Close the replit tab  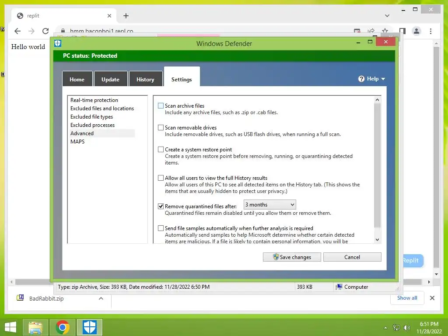pyautogui.click(x=109, y=16)
